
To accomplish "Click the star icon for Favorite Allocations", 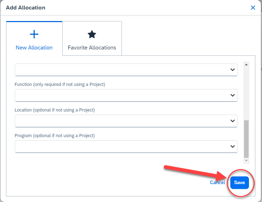I will pyautogui.click(x=92, y=34).
